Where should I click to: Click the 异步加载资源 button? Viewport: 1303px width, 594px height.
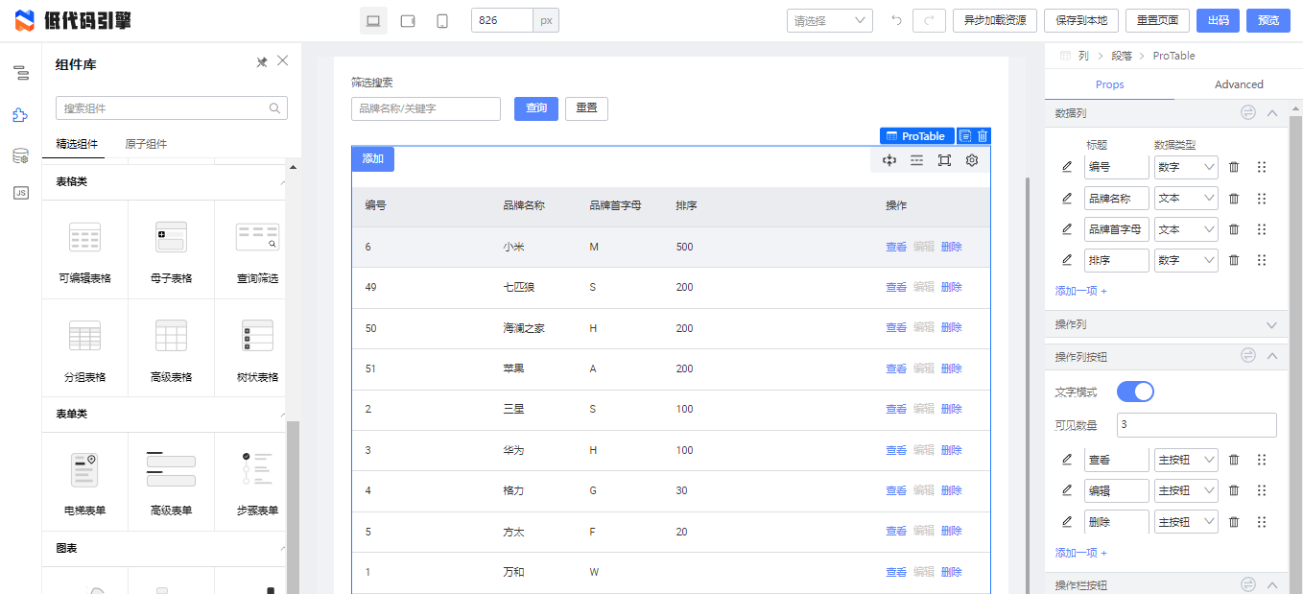click(x=995, y=20)
